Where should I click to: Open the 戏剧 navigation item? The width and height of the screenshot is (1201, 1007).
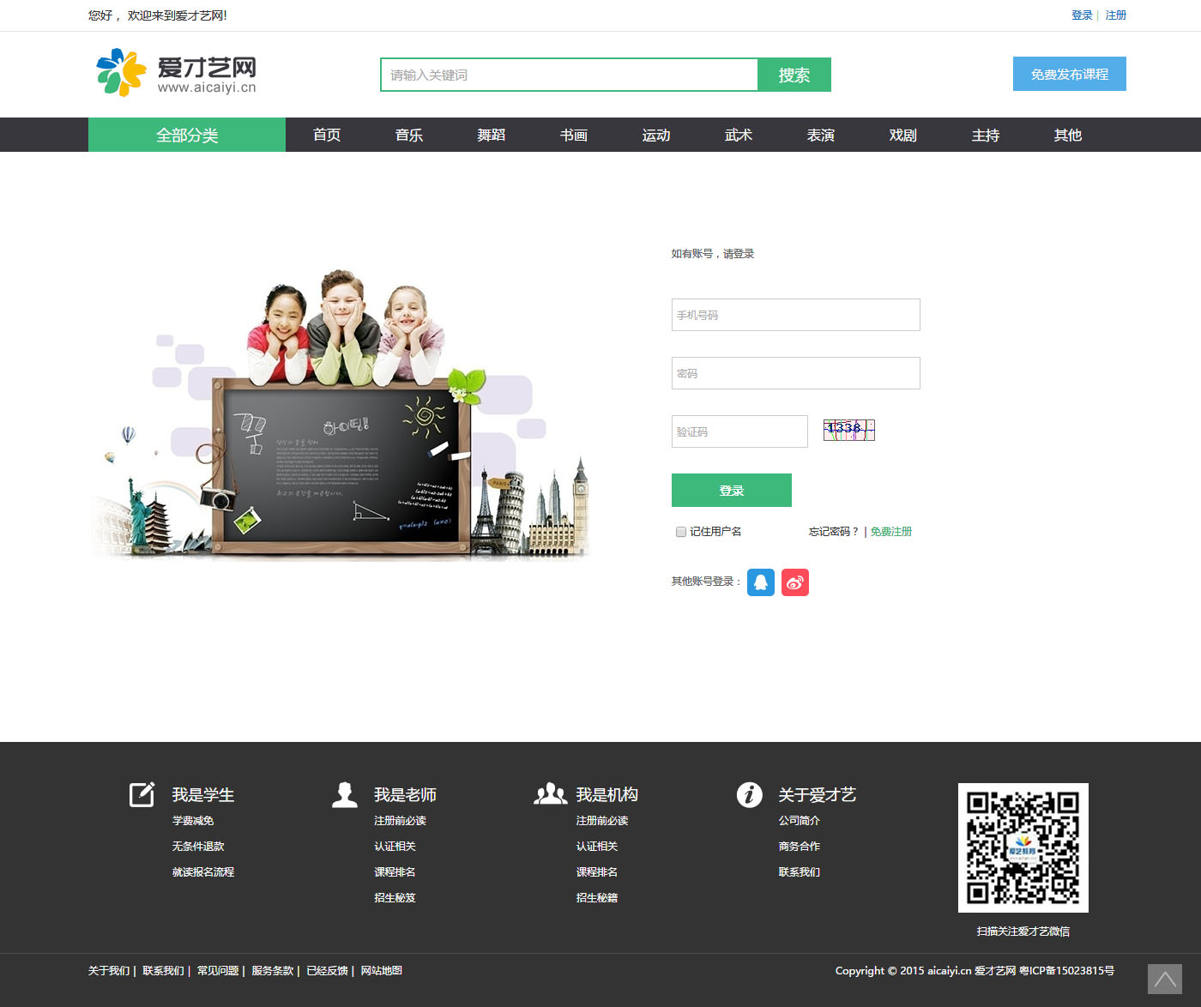[x=903, y=135]
